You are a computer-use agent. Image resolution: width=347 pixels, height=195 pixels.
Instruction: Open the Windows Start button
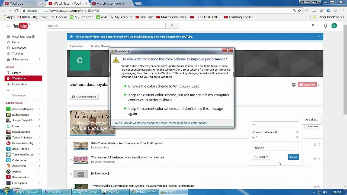[x=6, y=192]
